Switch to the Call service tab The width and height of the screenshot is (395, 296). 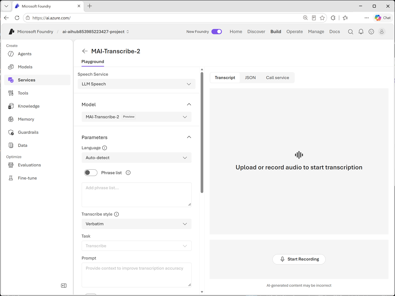(x=277, y=78)
